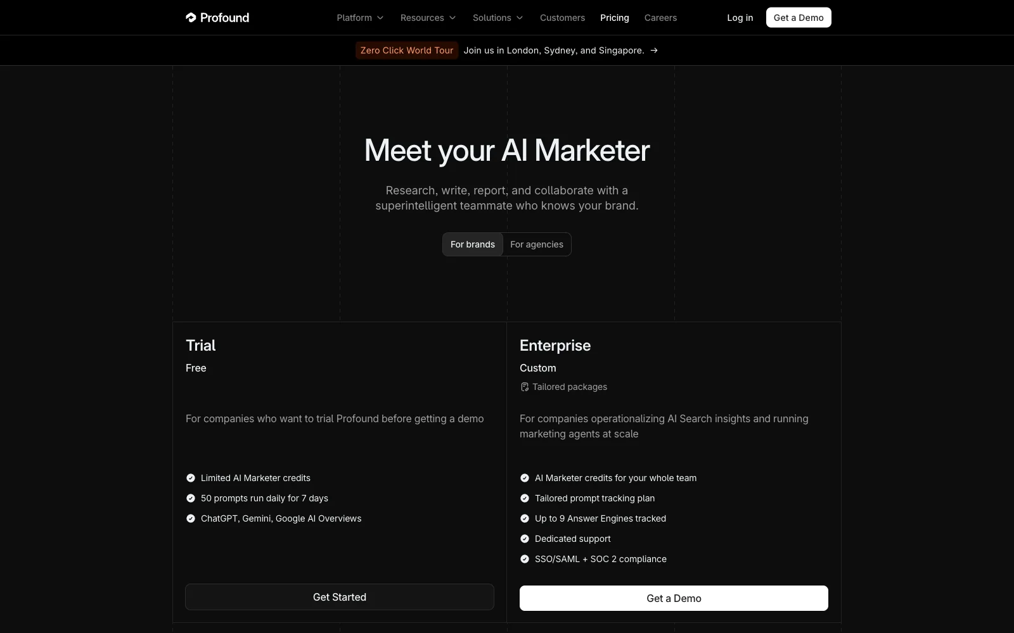Open the Resources navigation menu

428,18
